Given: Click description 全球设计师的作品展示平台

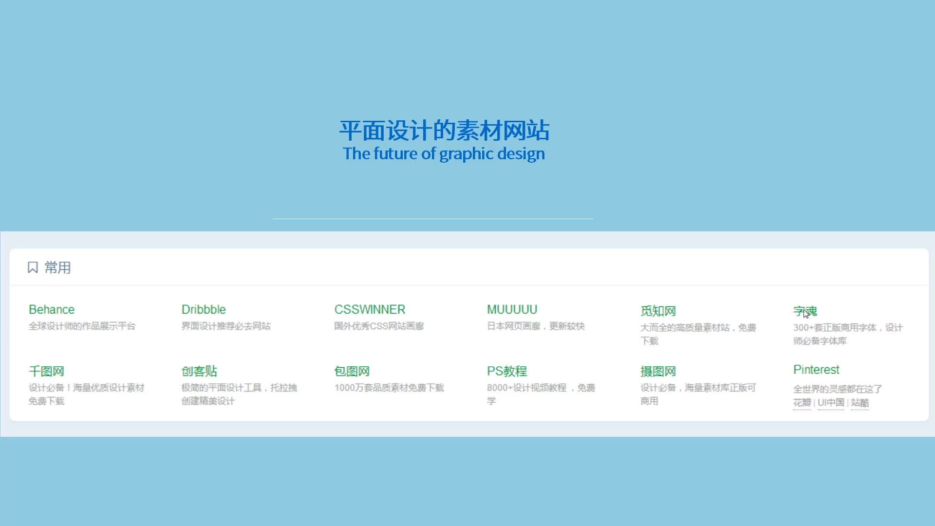Looking at the screenshot, I should coord(82,326).
